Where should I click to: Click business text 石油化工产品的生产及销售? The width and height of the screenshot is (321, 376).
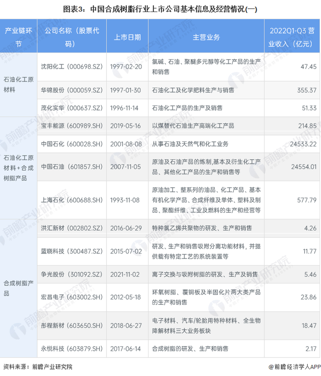[x=187, y=108]
